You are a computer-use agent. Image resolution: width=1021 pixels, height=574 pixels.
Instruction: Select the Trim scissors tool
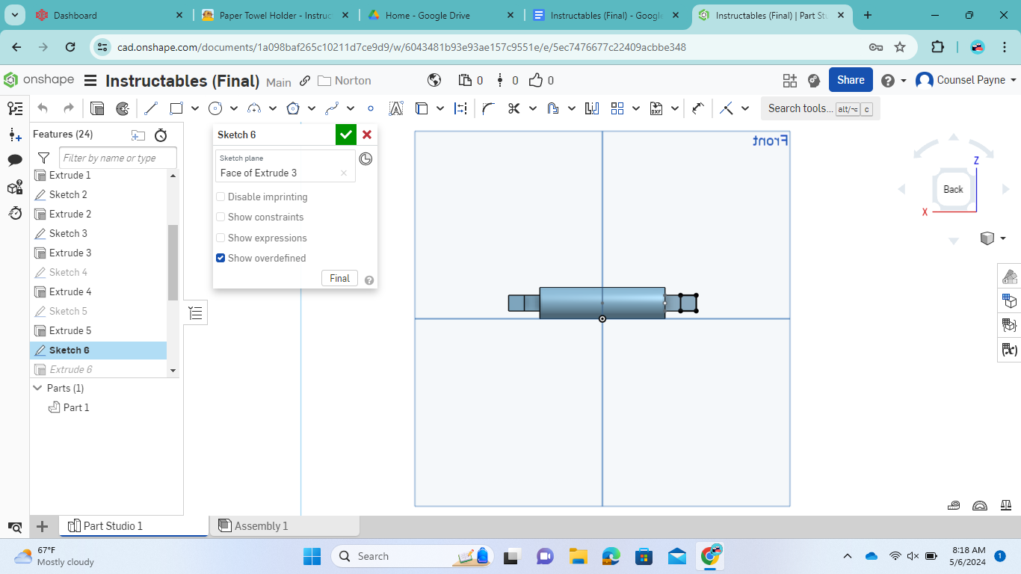[x=513, y=108]
